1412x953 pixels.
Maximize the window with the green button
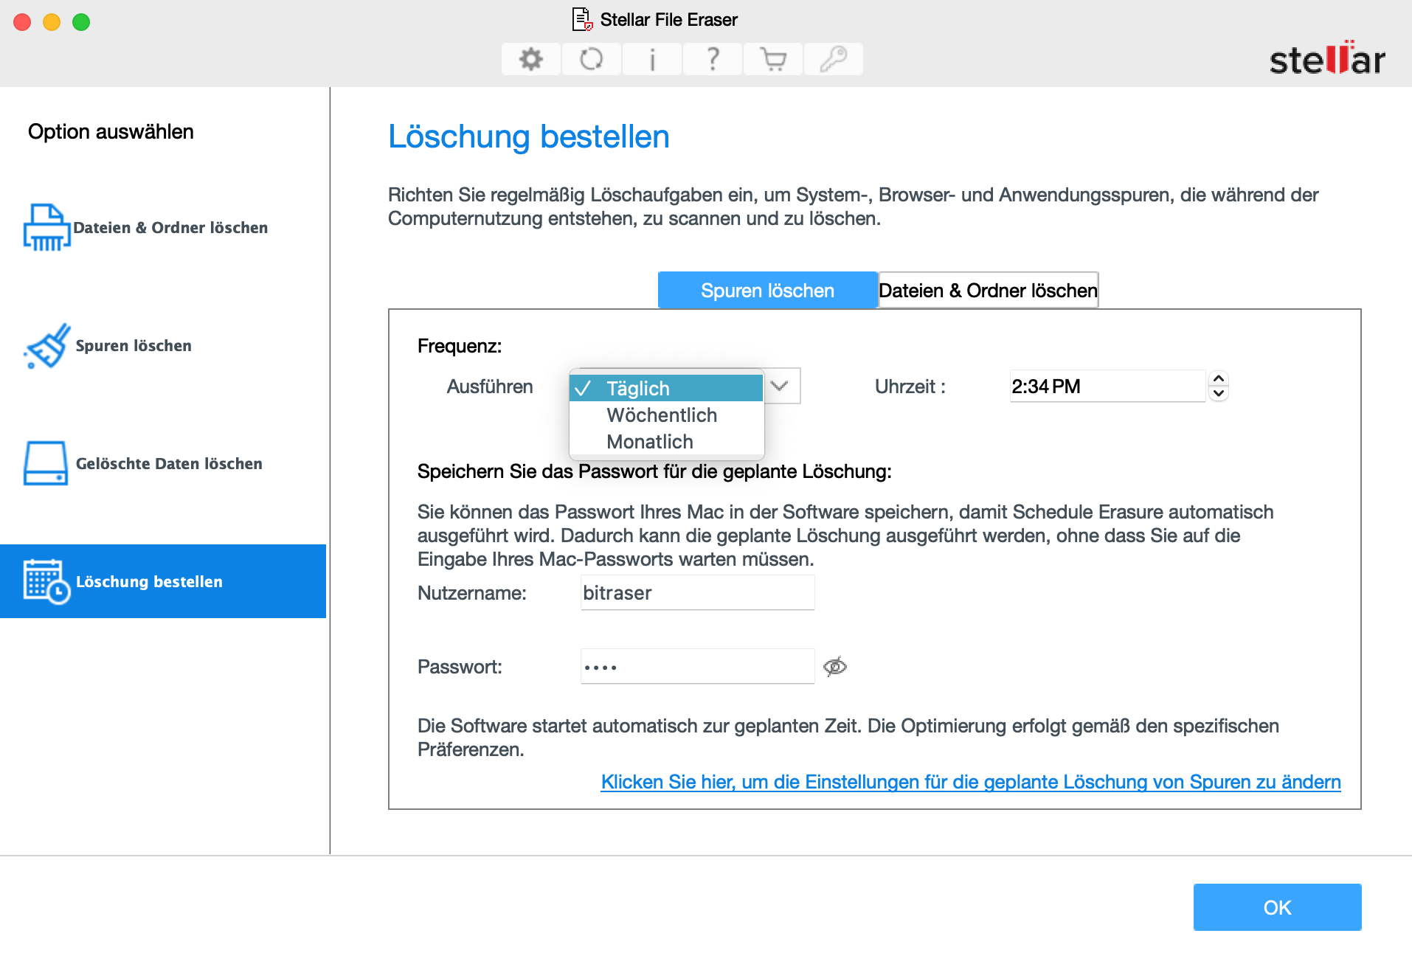tap(81, 22)
